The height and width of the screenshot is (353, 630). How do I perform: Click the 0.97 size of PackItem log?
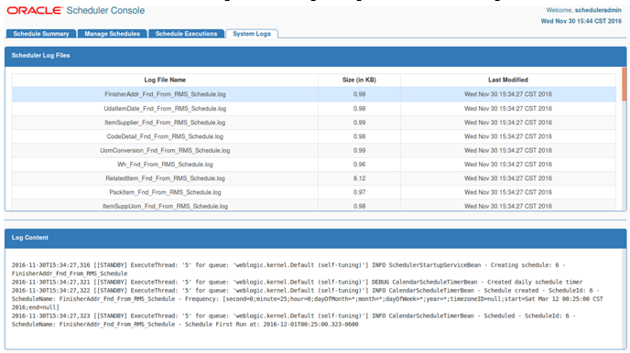(x=359, y=192)
